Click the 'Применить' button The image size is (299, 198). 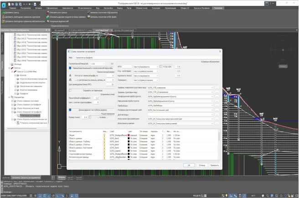[214, 165]
